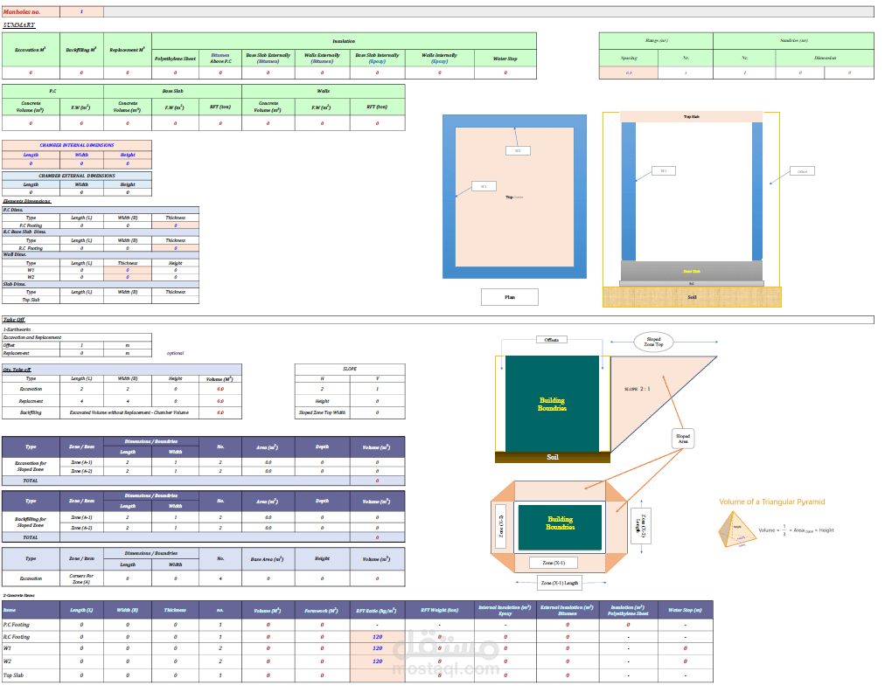This screenshot has height=692, width=892.
Task: Click the SUMMARY heading
Action: [18, 25]
